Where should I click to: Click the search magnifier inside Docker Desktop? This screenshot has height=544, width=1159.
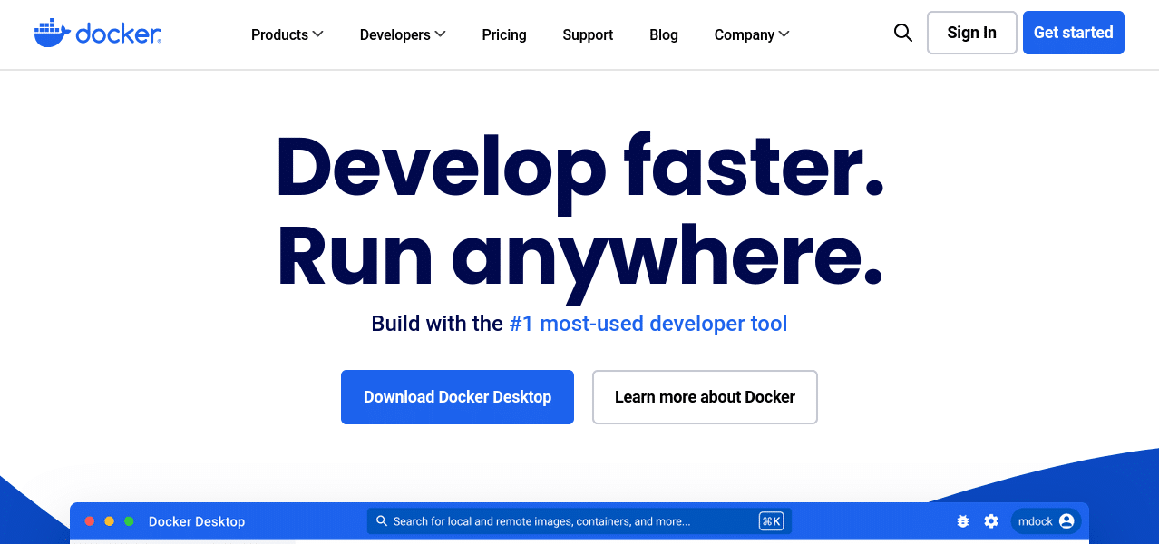(381, 520)
